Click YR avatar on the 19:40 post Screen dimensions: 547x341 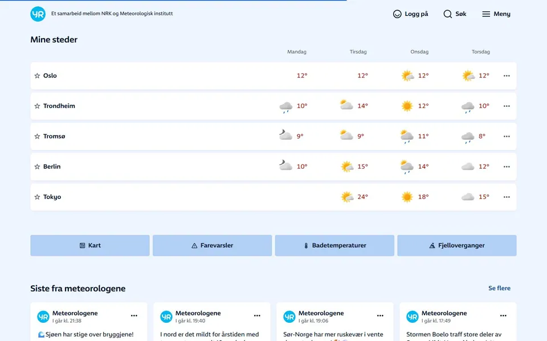(166, 317)
